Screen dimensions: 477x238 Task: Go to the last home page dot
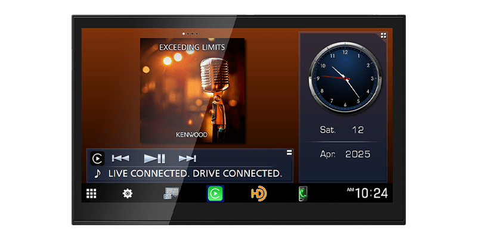pyautogui.click(x=197, y=34)
